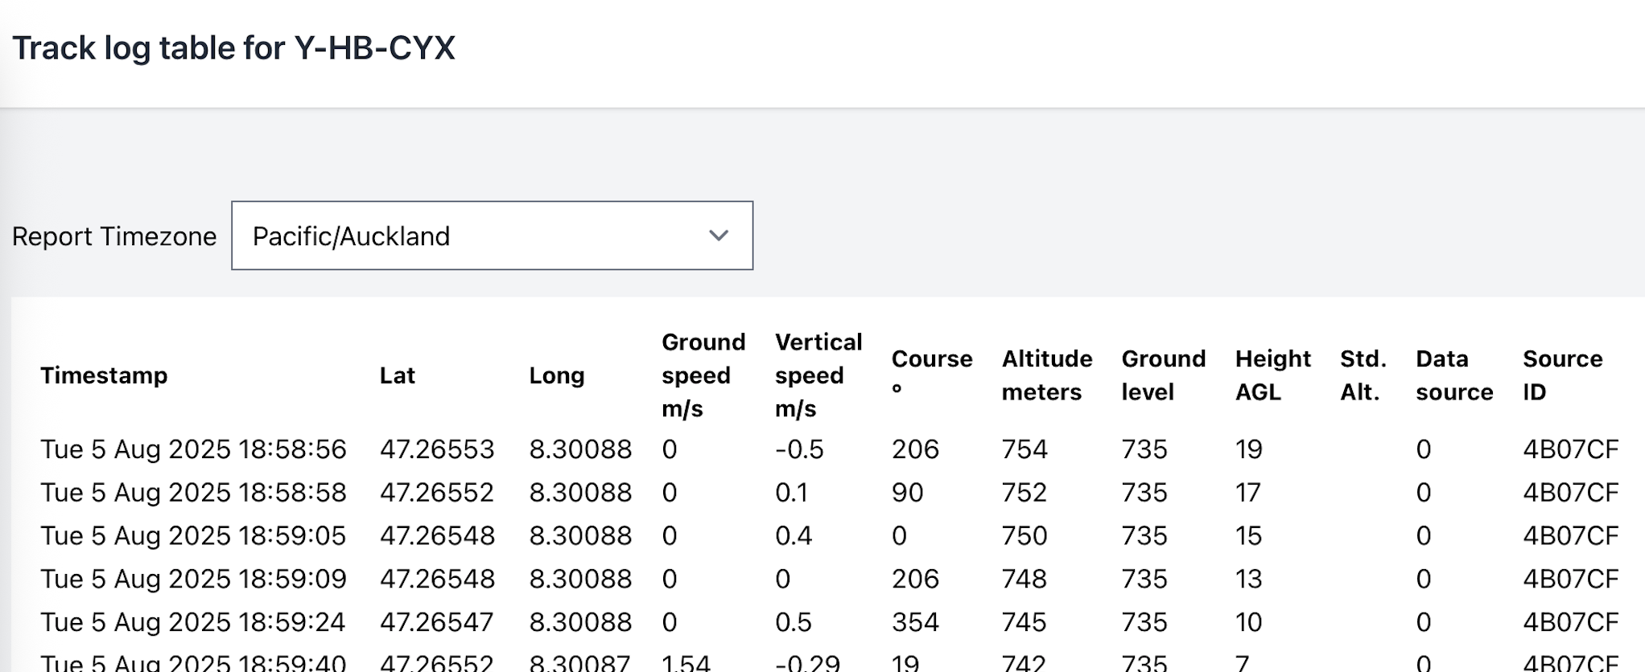Click the Report Timezone label

coord(114,236)
